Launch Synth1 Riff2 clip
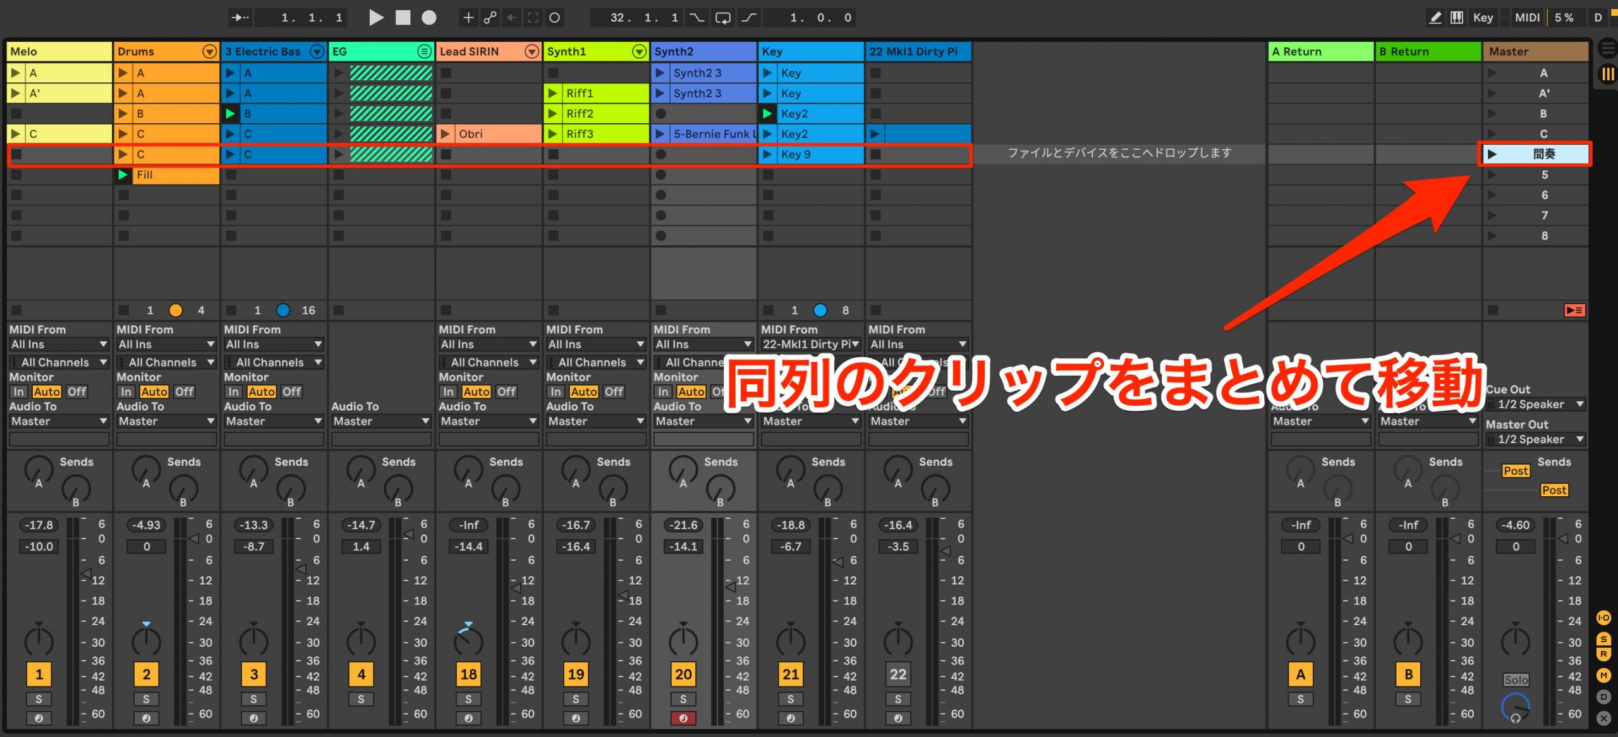1618x737 pixels. [553, 114]
